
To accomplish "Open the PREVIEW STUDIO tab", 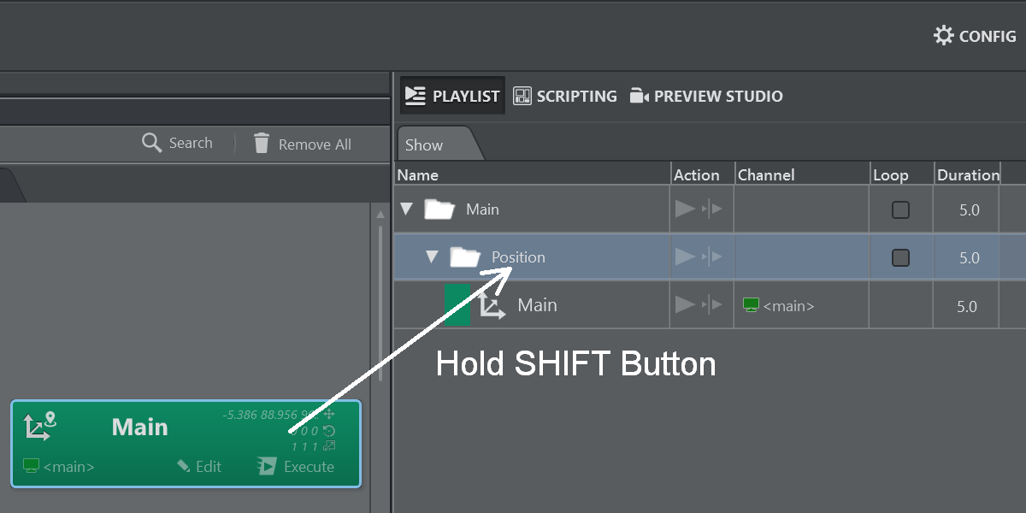I will pyautogui.click(x=706, y=96).
